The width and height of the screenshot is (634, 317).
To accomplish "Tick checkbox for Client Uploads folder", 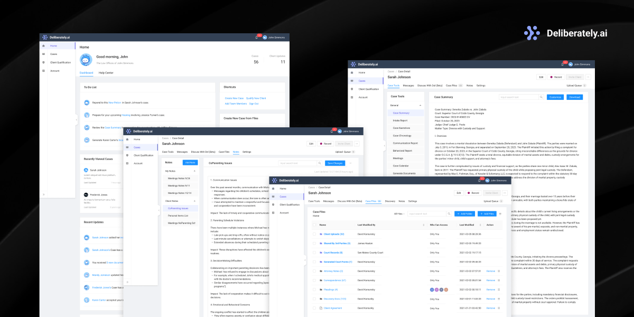I will pyautogui.click(x=314, y=234).
